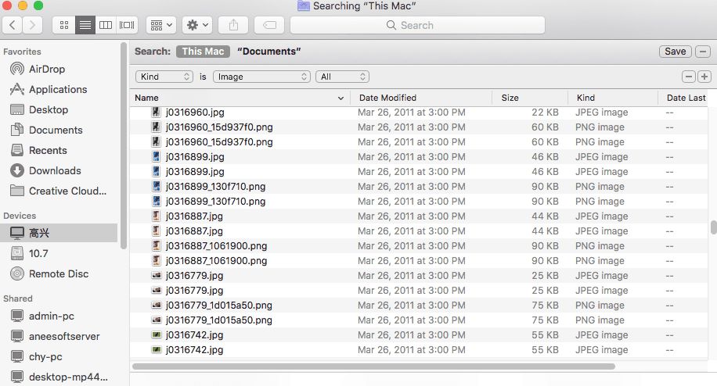The width and height of the screenshot is (717, 386).
Task: Open AirDrop in the sidebar
Action: point(46,69)
